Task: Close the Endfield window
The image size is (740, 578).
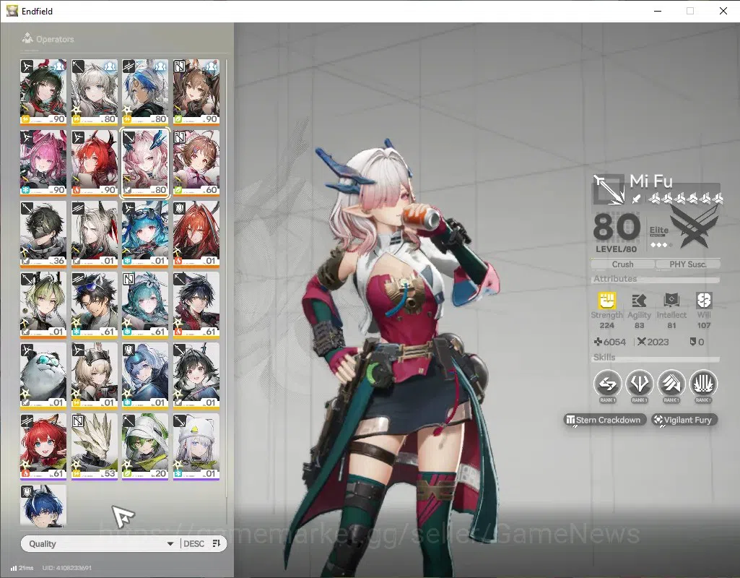Action: pyautogui.click(x=723, y=11)
